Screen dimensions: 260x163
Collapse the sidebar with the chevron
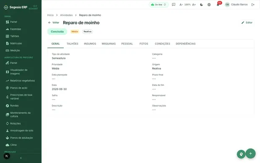(x=21, y=158)
